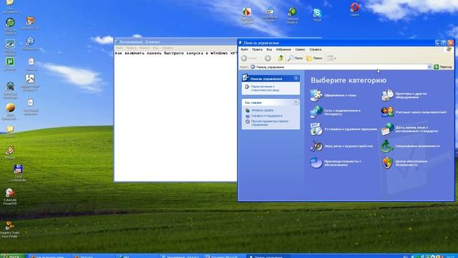Collapse the Панель управления side panel section

click(296, 78)
